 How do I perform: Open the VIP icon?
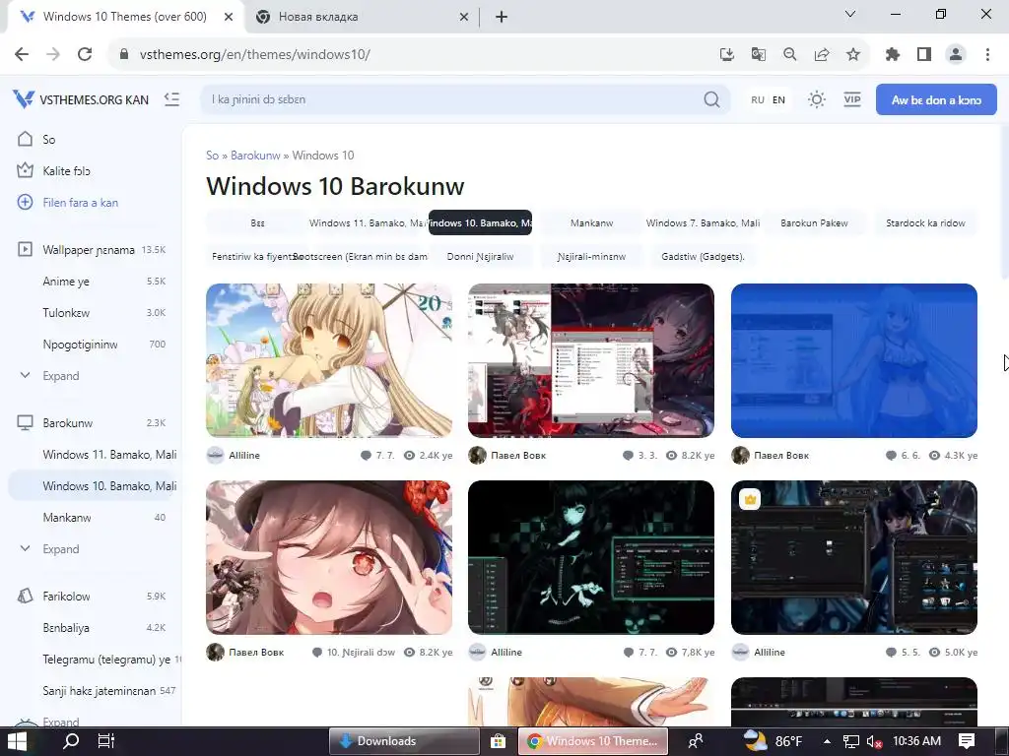852,99
